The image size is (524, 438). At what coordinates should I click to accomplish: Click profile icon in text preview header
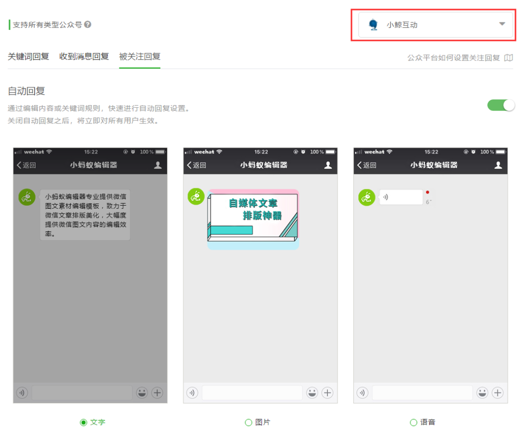[x=158, y=165]
